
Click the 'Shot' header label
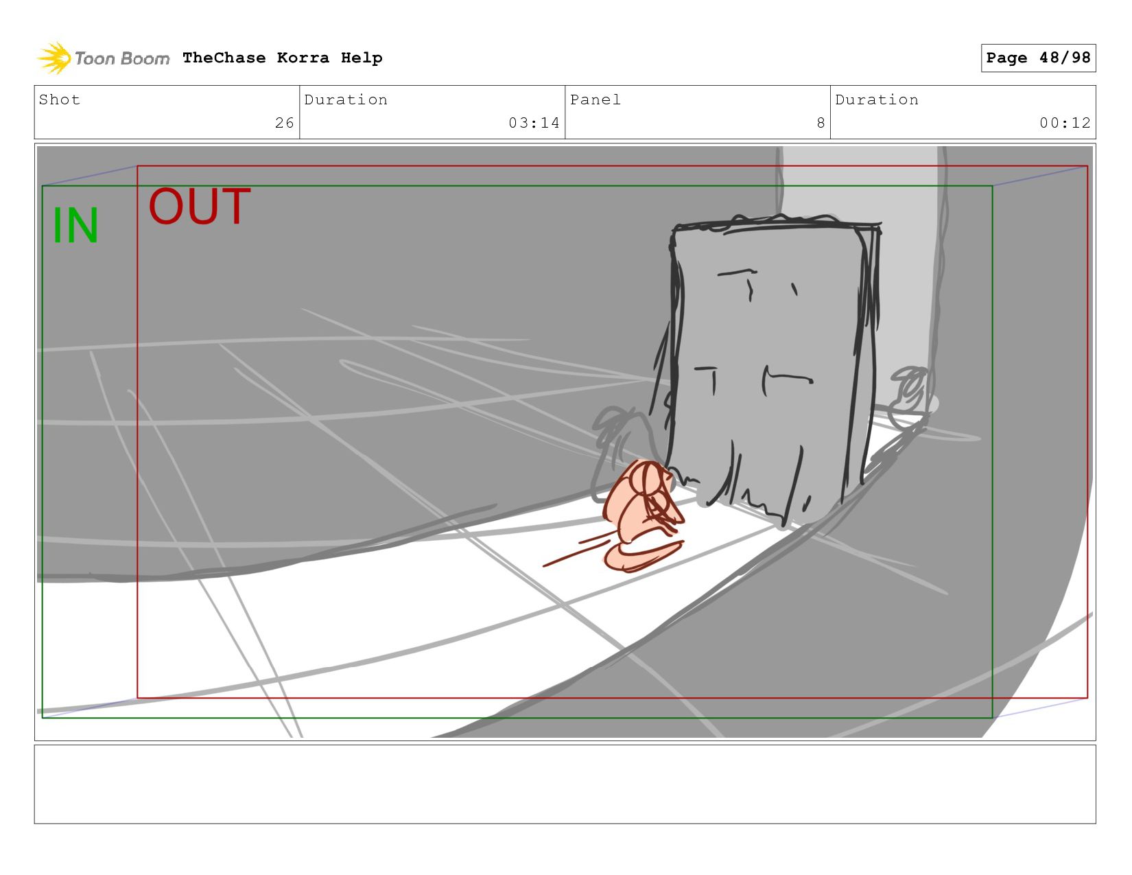click(60, 100)
